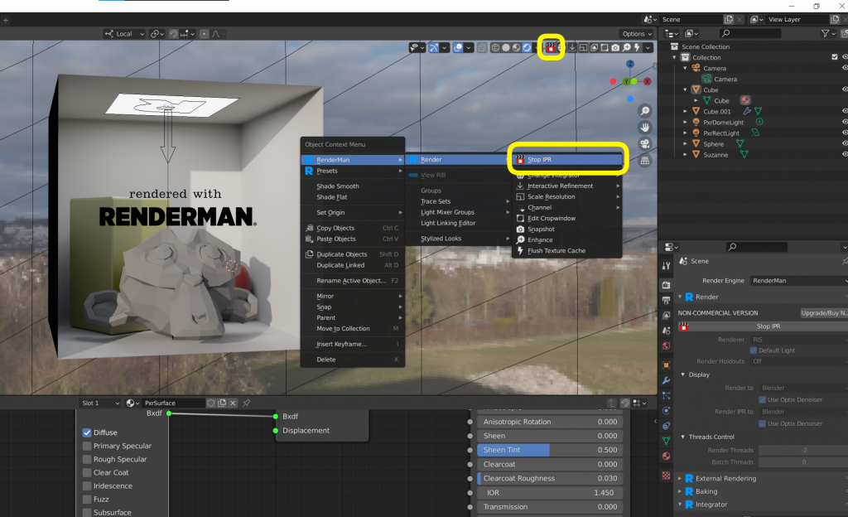Collapse the Display section

pyautogui.click(x=683, y=374)
